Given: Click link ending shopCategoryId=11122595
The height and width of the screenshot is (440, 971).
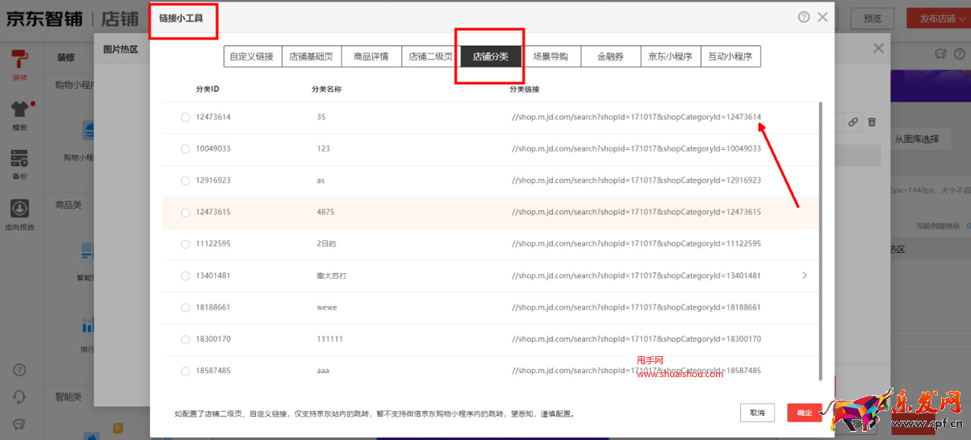Looking at the screenshot, I should pyautogui.click(x=636, y=243).
